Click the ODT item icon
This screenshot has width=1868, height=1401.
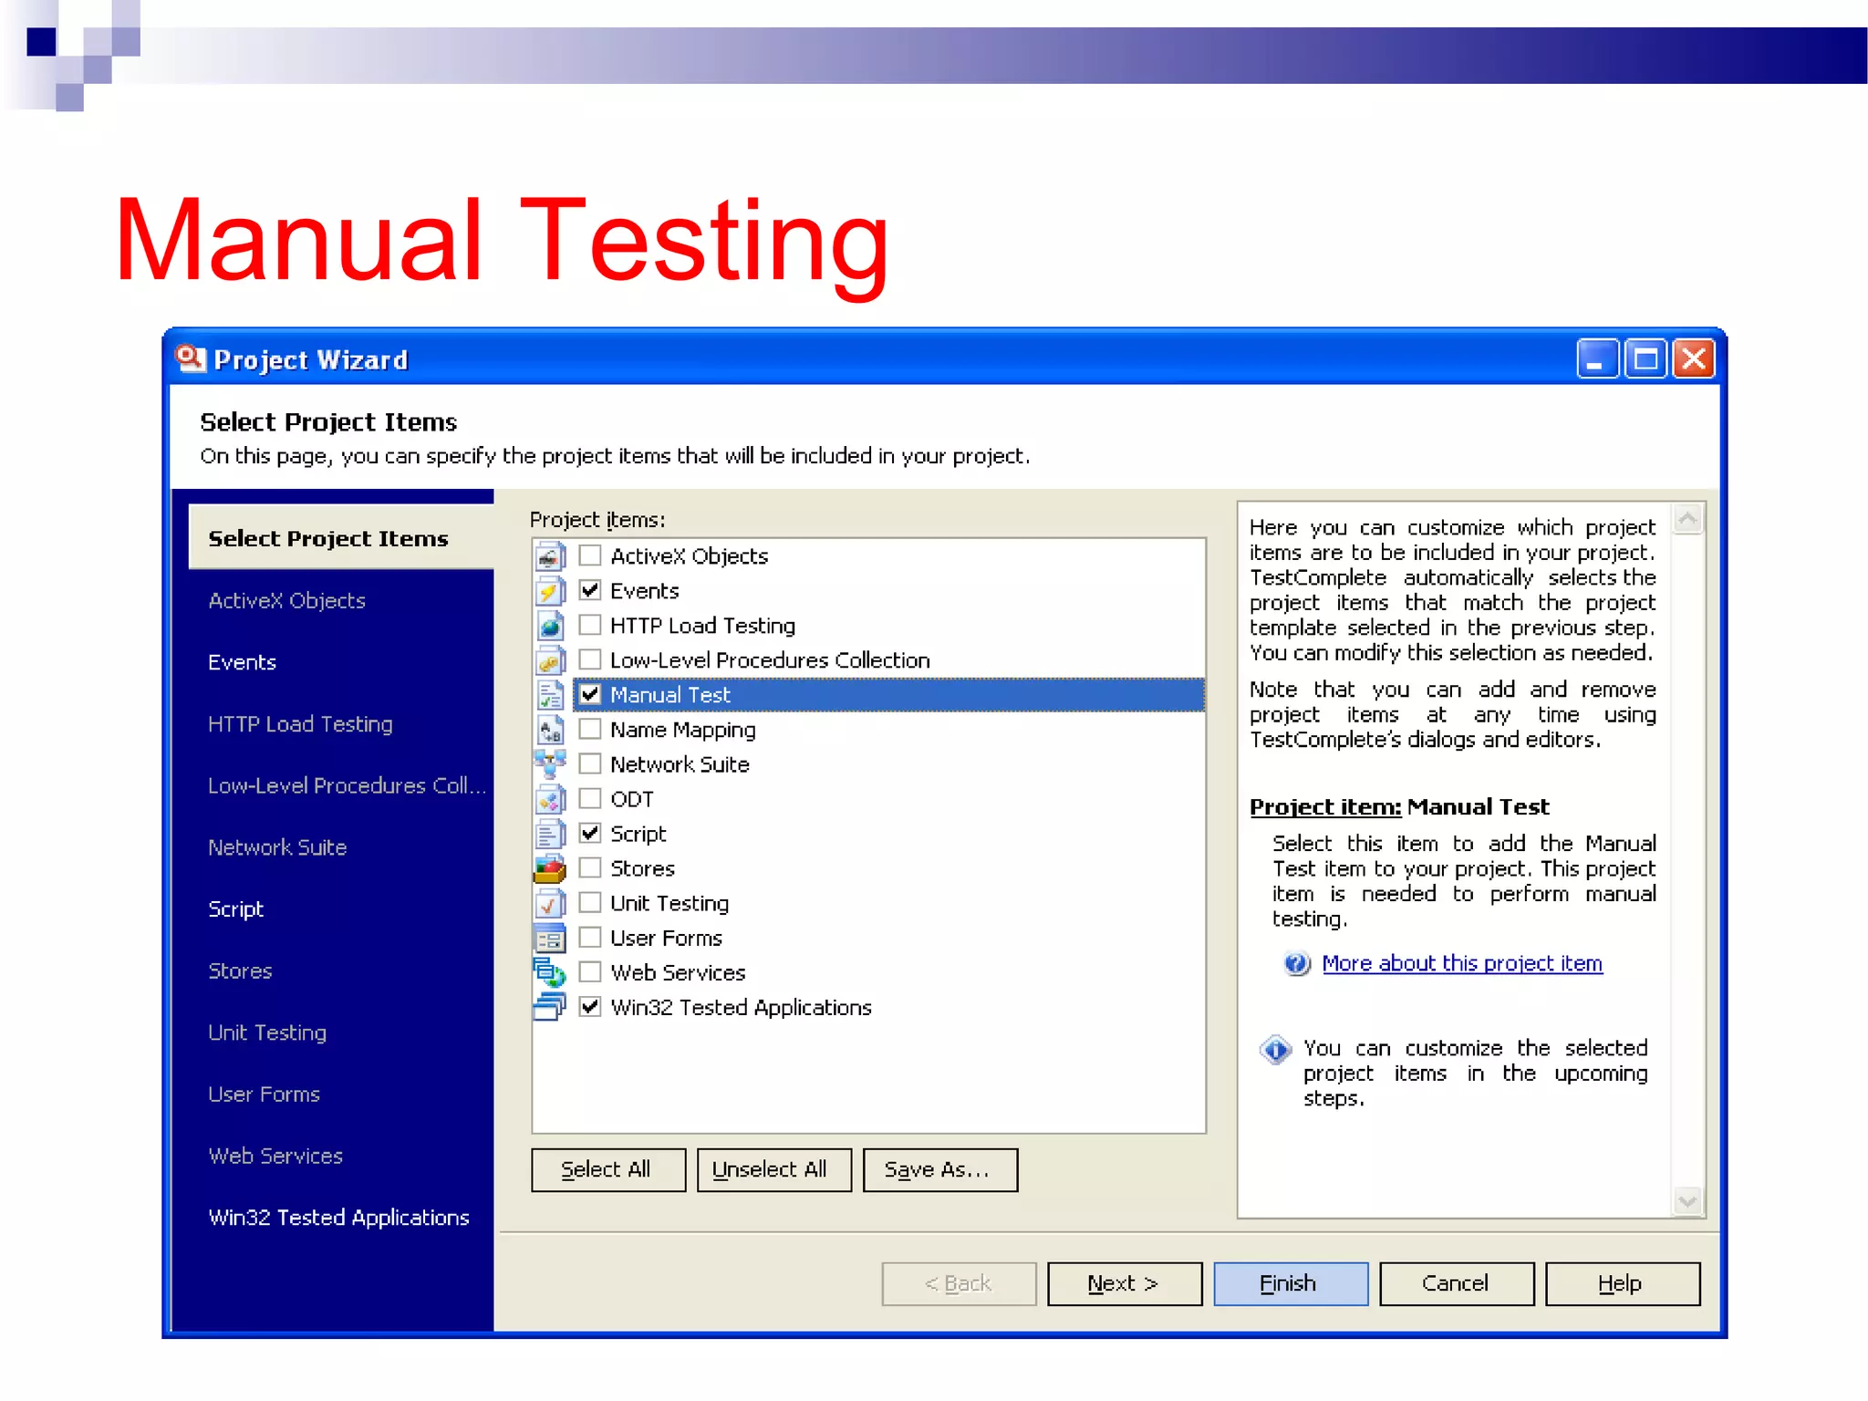[550, 798]
